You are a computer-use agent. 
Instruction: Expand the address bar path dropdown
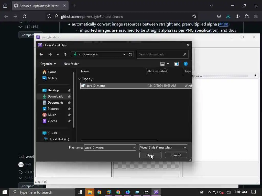(124, 55)
